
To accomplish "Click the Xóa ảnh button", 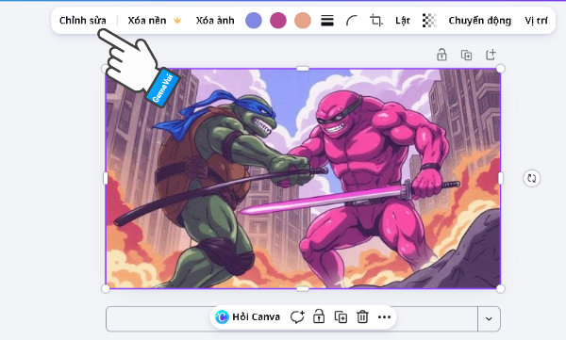I will click(x=215, y=21).
